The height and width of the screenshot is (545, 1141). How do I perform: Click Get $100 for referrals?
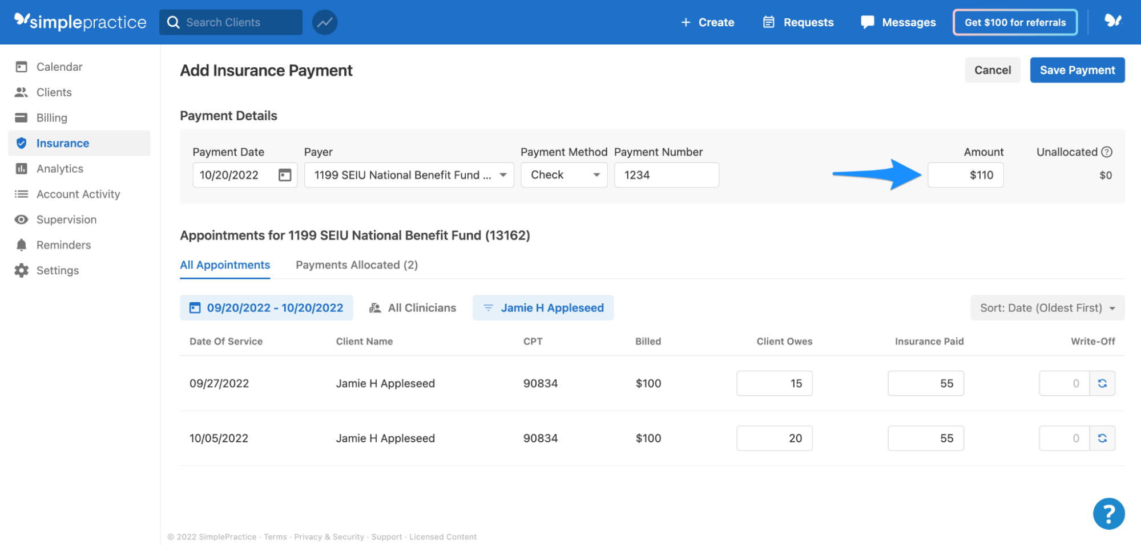(x=1015, y=22)
